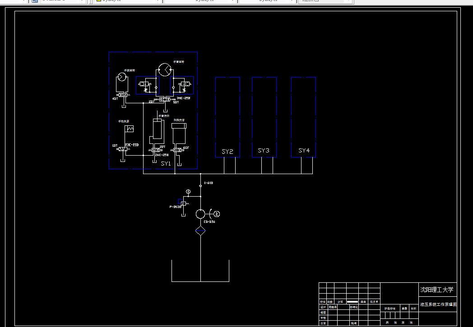This screenshot has width=473, height=327.
Task: Select the spring accumulator symbol above the 1DT valve
Action: pyautogui.click(x=129, y=129)
